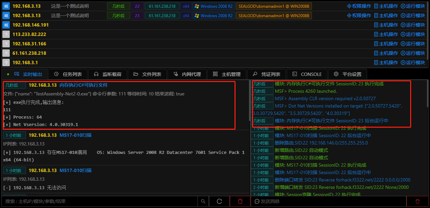Select host IP 192.168.31.166
The width and height of the screenshot is (430, 208).
tap(29, 44)
